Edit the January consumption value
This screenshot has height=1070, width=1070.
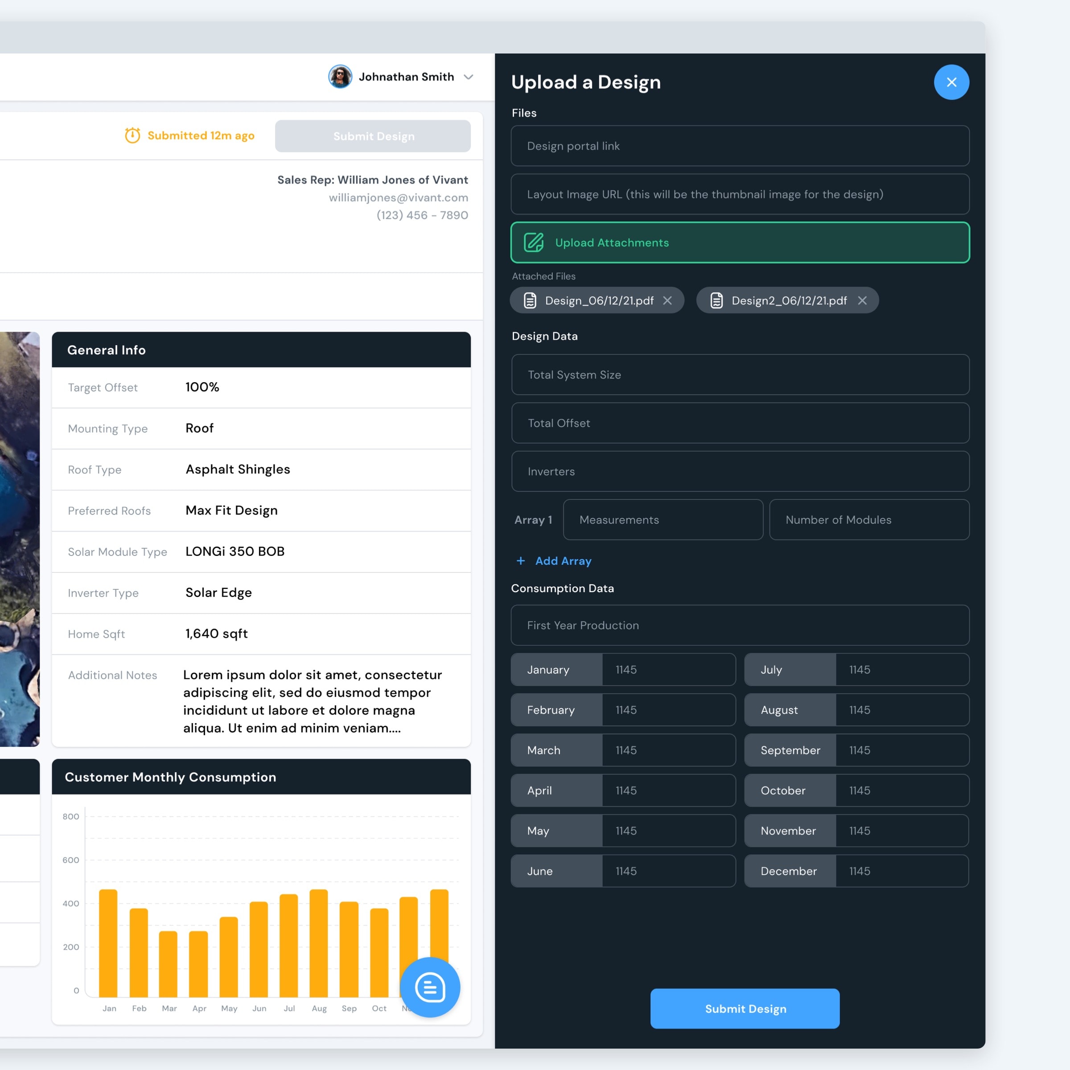click(x=667, y=669)
